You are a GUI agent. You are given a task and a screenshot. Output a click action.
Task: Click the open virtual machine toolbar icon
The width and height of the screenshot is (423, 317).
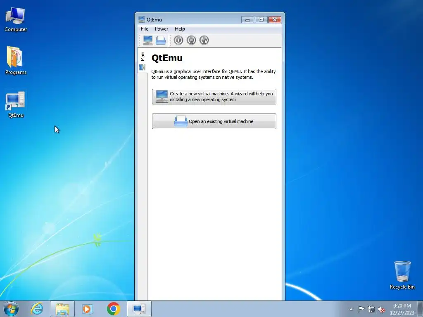coord(161,40)
